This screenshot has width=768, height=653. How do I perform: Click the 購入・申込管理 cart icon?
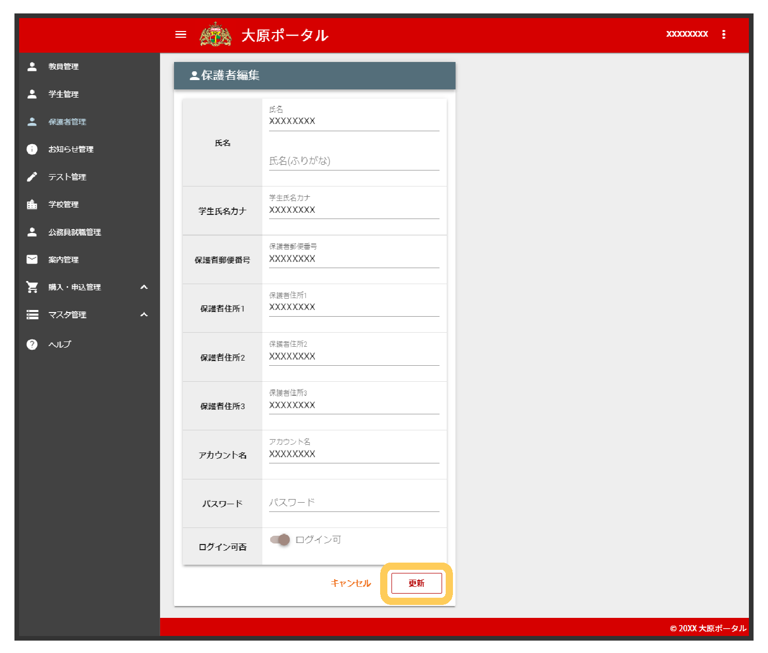(32, 287)
